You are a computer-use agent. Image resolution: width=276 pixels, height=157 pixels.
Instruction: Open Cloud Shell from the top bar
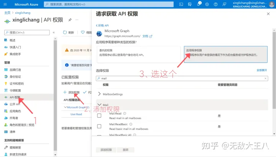tap(181, 4)
